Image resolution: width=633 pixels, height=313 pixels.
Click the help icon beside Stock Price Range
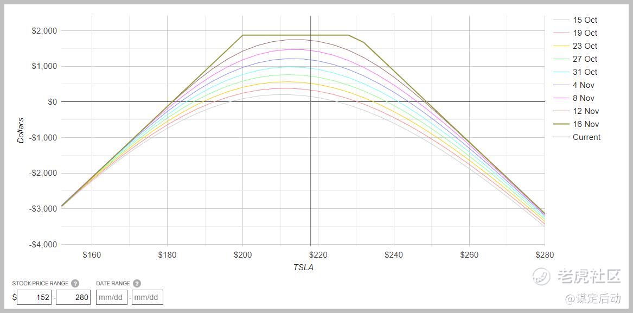[75, 284]
